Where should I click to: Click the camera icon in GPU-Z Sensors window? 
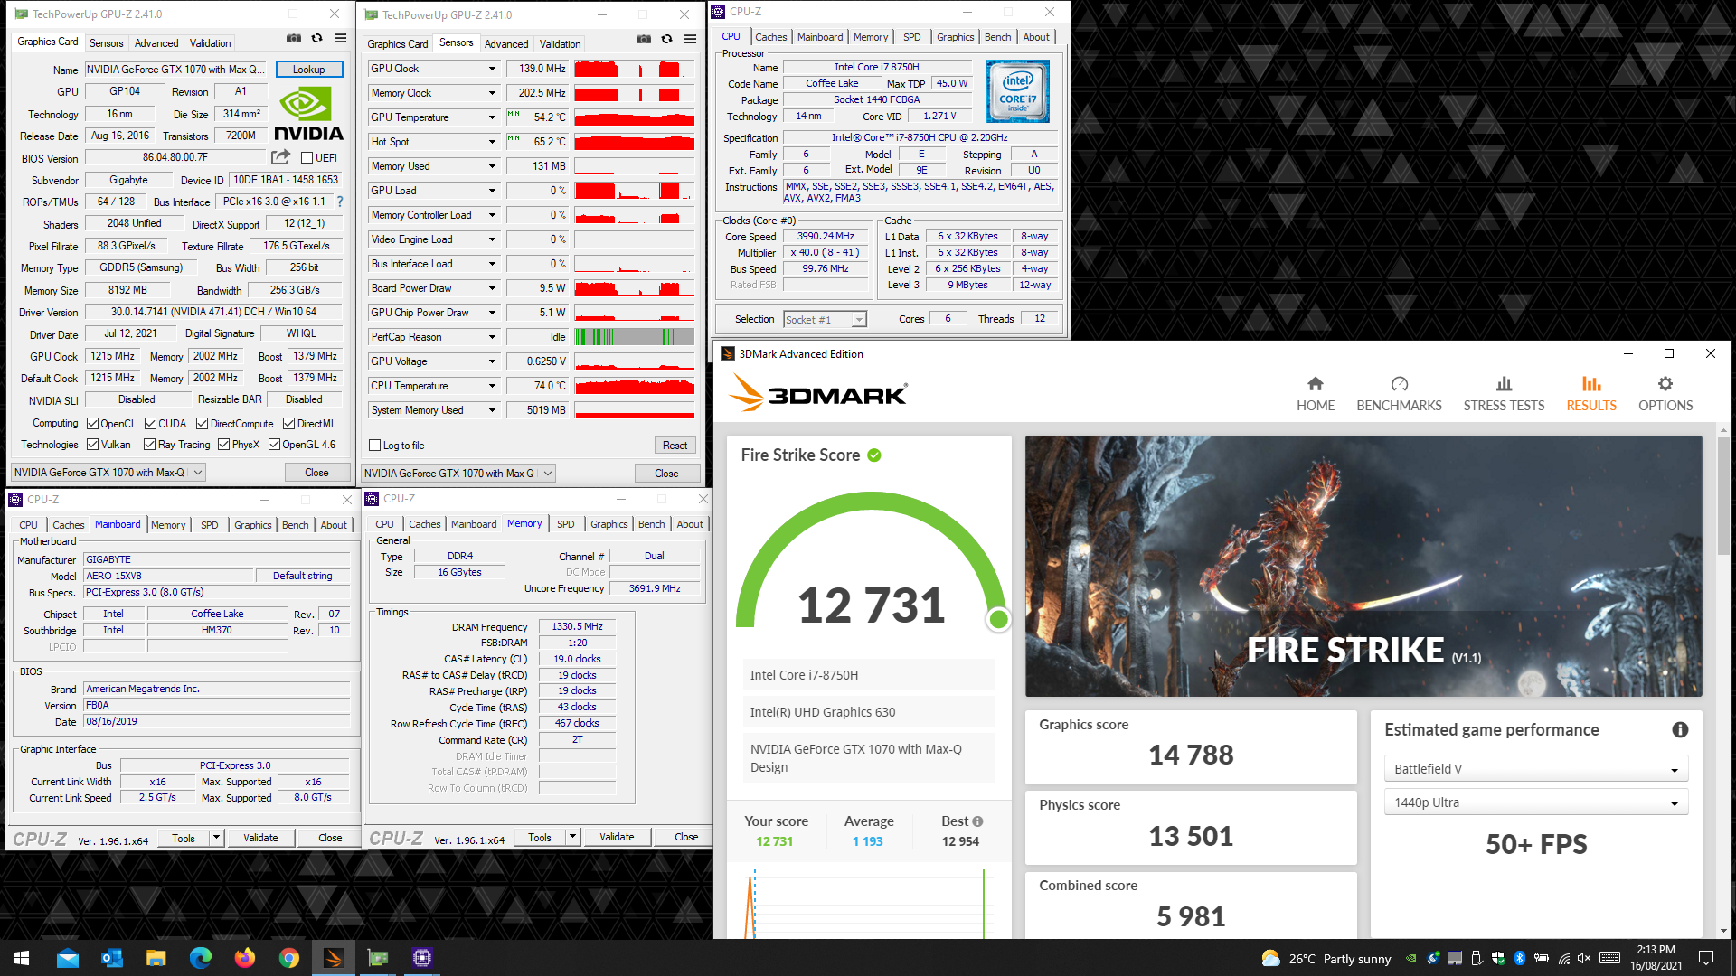pyautogui.click(x=644, y=40)
